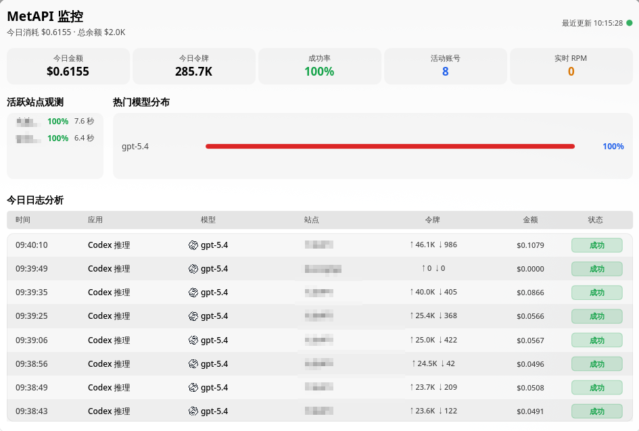639x431 pixels.
Task: Click the OpenAI icon in the 09:39:25 row
Action: pos(193,316)
